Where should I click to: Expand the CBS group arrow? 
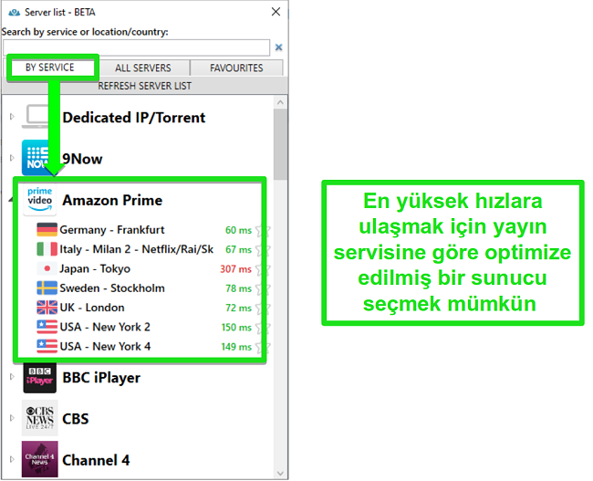point(12,418)
